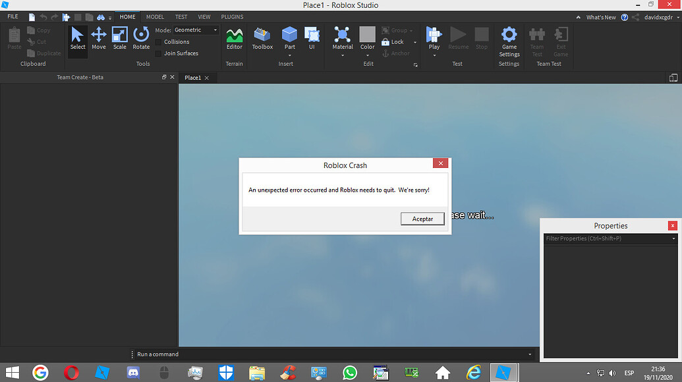Viewport: 682px width, 382px height.
Task: Open the help question mark icon
Action: [624, 17]
